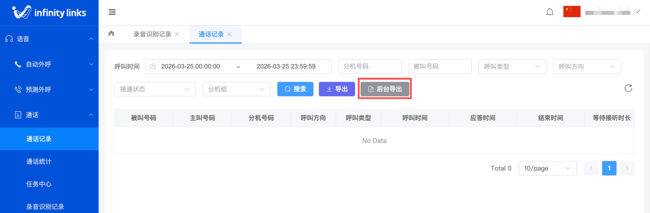Image resolution: width=650 pixels, height=213 pixels.
Task: Select the 分机组 dropdown
Action: [x=236, y=89]
